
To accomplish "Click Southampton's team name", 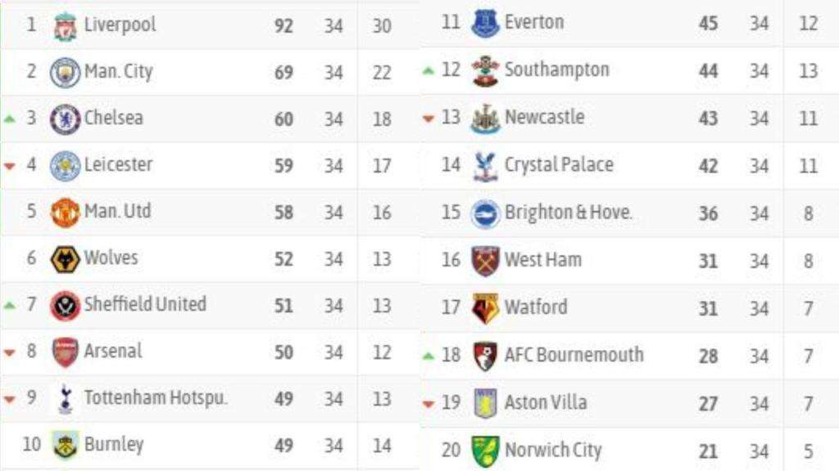I will click(x=557, y=70).
